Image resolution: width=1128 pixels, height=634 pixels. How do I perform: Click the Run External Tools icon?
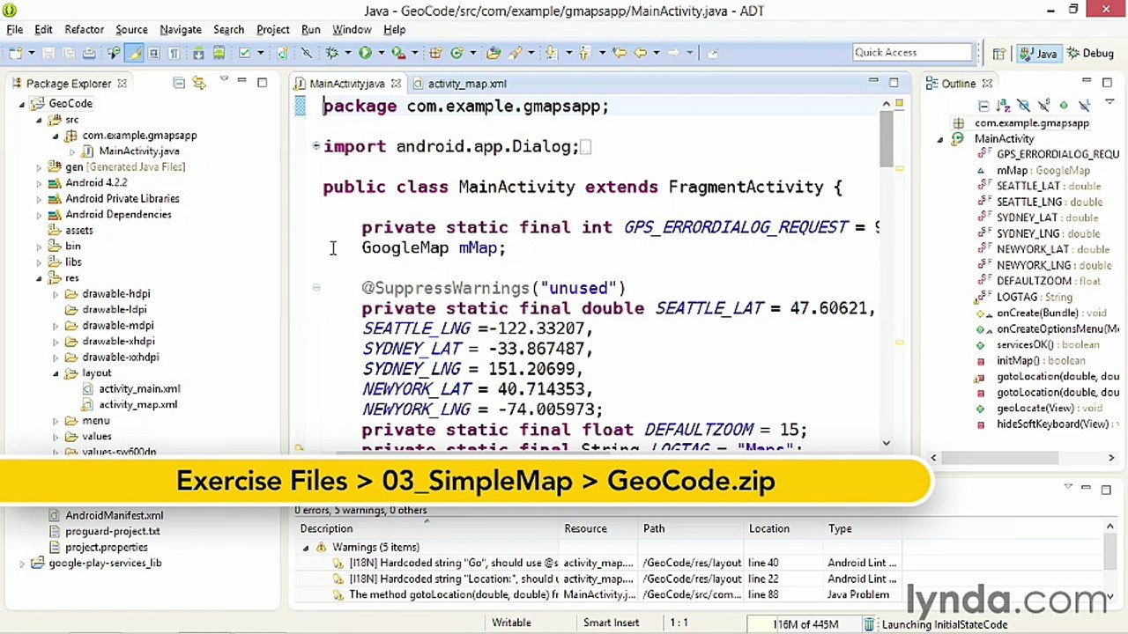pyautogui.click(x=398, y=53)
